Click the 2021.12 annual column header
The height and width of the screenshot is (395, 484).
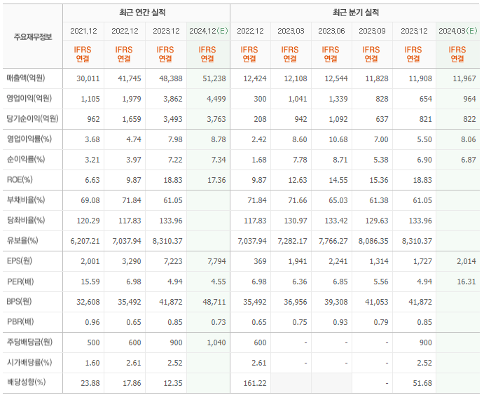coord(83,31)
